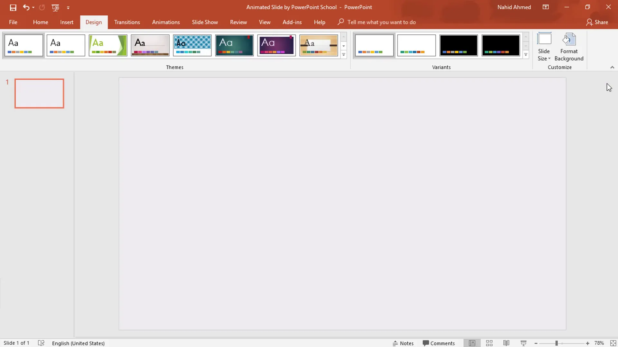Select the second white variant
The image size is (618, 347).
click(417, 45)
